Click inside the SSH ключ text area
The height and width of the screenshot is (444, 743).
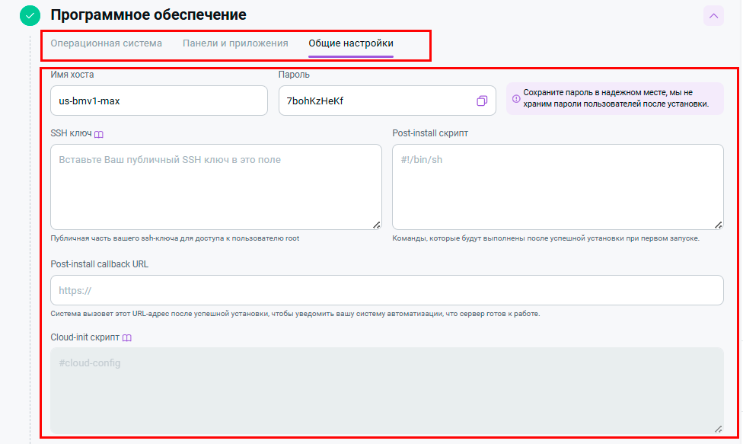215,187
